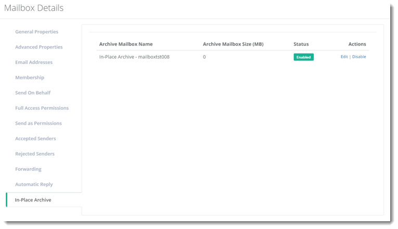This screenshot has height=229, width=398.
Task: Show Full Access Permissions section
Action: click(42, 108)
